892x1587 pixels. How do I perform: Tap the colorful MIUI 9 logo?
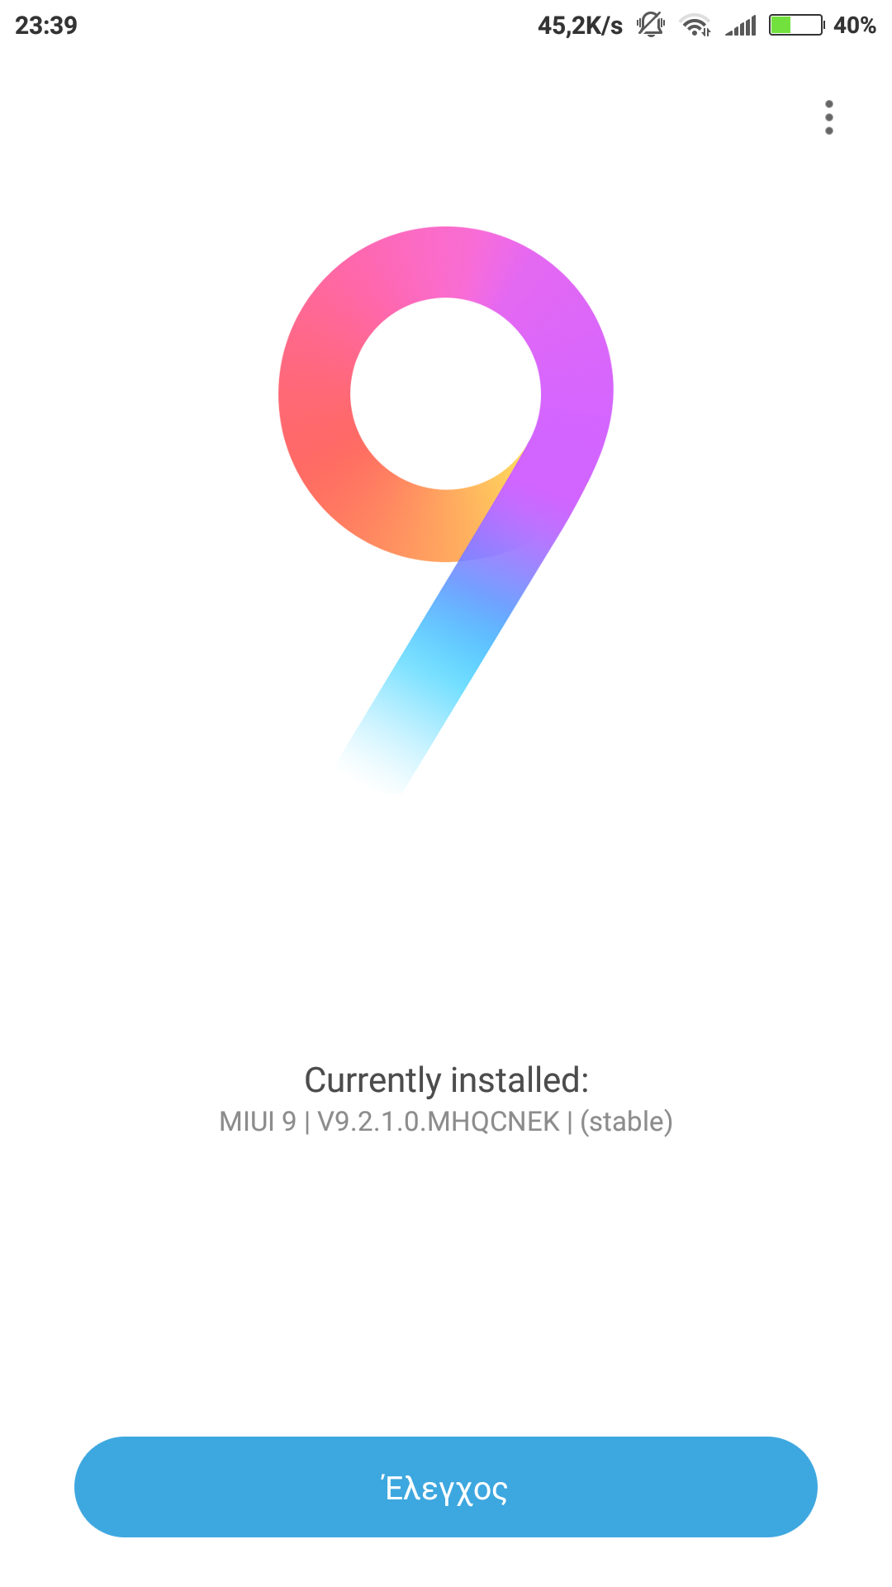pos(446,510)
